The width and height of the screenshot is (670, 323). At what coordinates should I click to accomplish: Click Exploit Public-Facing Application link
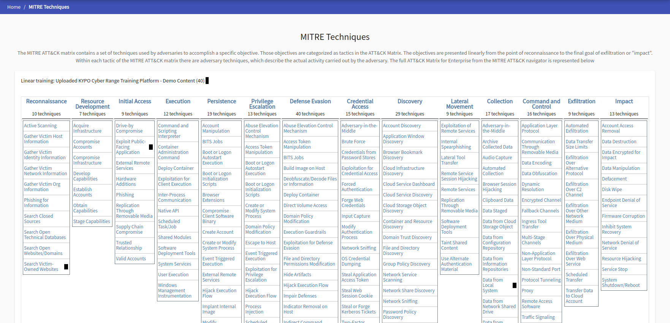pos(131,147)
